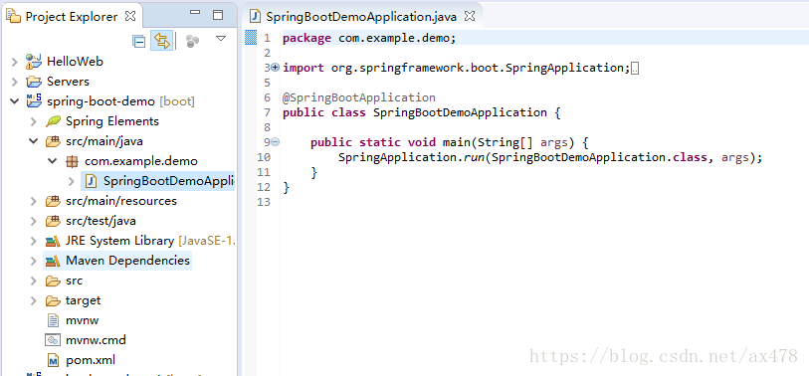
Task: Click src/main/java package folder icon
Action: click(x=53, y=141)
